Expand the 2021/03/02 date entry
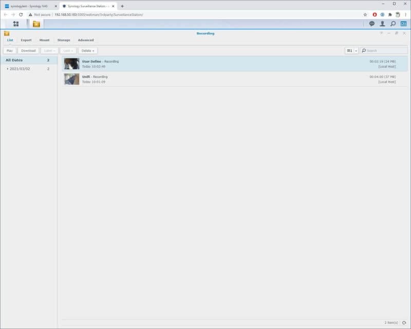This screenshot has height=329, width=411. click(9, 67)
